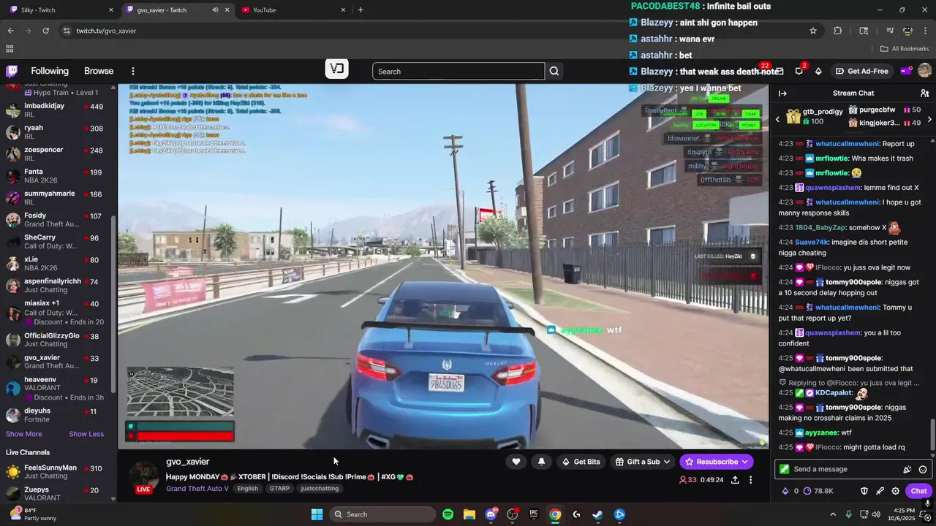This screenshot has width=936, height=526.
Task: Share the stream using share icon
Action: (x=735, y=480)
